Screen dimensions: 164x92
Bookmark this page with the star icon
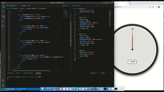(x=153, y=7)
